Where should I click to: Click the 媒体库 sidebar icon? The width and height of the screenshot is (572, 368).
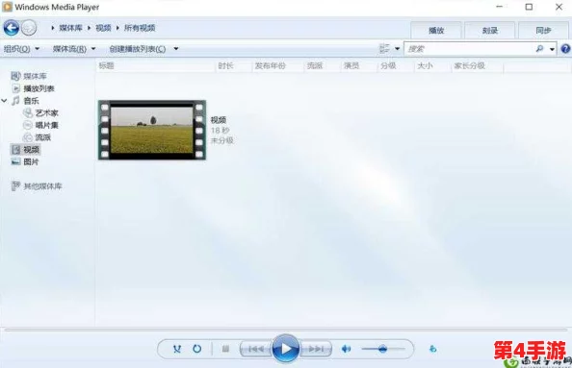click(15, 76)
